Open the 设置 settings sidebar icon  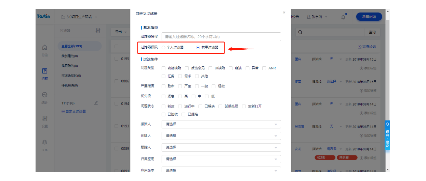pyautogui.click(x=44, y=119)
